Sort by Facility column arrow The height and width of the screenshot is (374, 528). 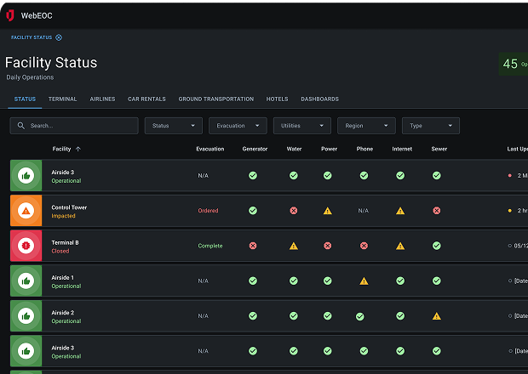[78, 149]
